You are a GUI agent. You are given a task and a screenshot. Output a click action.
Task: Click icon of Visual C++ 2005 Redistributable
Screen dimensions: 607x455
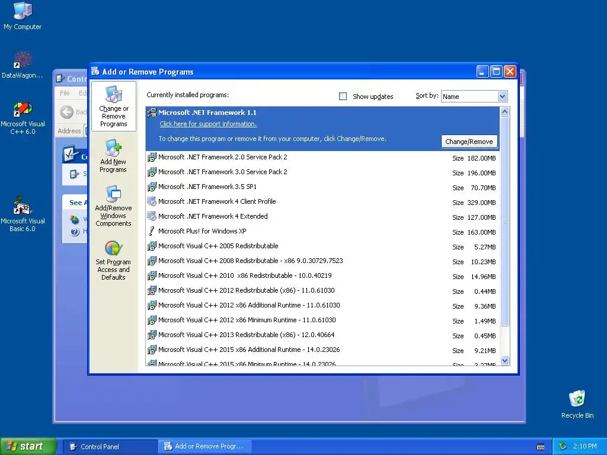pos(152,246)
